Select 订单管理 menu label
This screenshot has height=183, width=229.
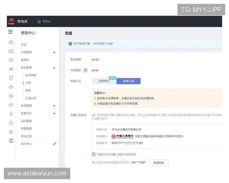[x=26, y=52]
